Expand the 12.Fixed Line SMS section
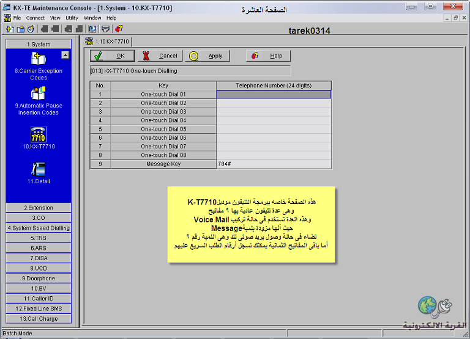 click(x=39, y=308)
